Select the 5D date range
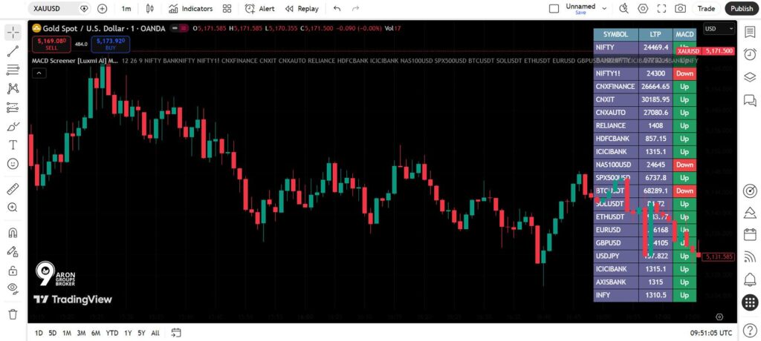 tap(53, 333)
